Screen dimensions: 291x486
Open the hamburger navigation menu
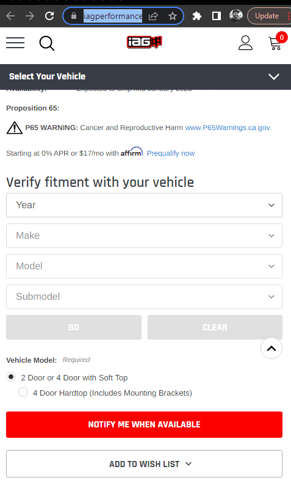[x=15, y=43]
